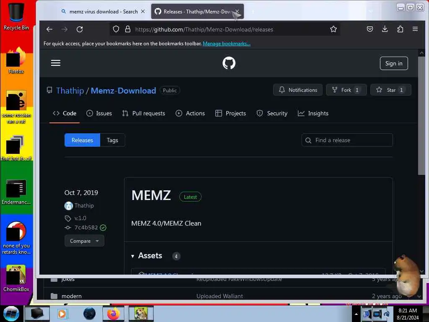Click the clock showing 8:21 AM
Image resolution: width=429 pixels, height=322 pixels.
[407, 311]
